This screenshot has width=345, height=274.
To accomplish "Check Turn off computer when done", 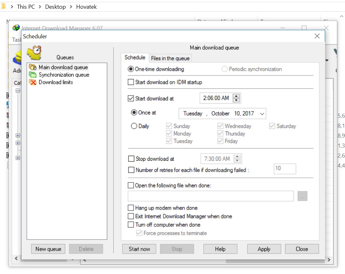I will click(131, 224).
